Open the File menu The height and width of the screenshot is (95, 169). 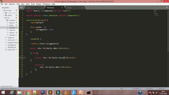(x=2, y=4)
